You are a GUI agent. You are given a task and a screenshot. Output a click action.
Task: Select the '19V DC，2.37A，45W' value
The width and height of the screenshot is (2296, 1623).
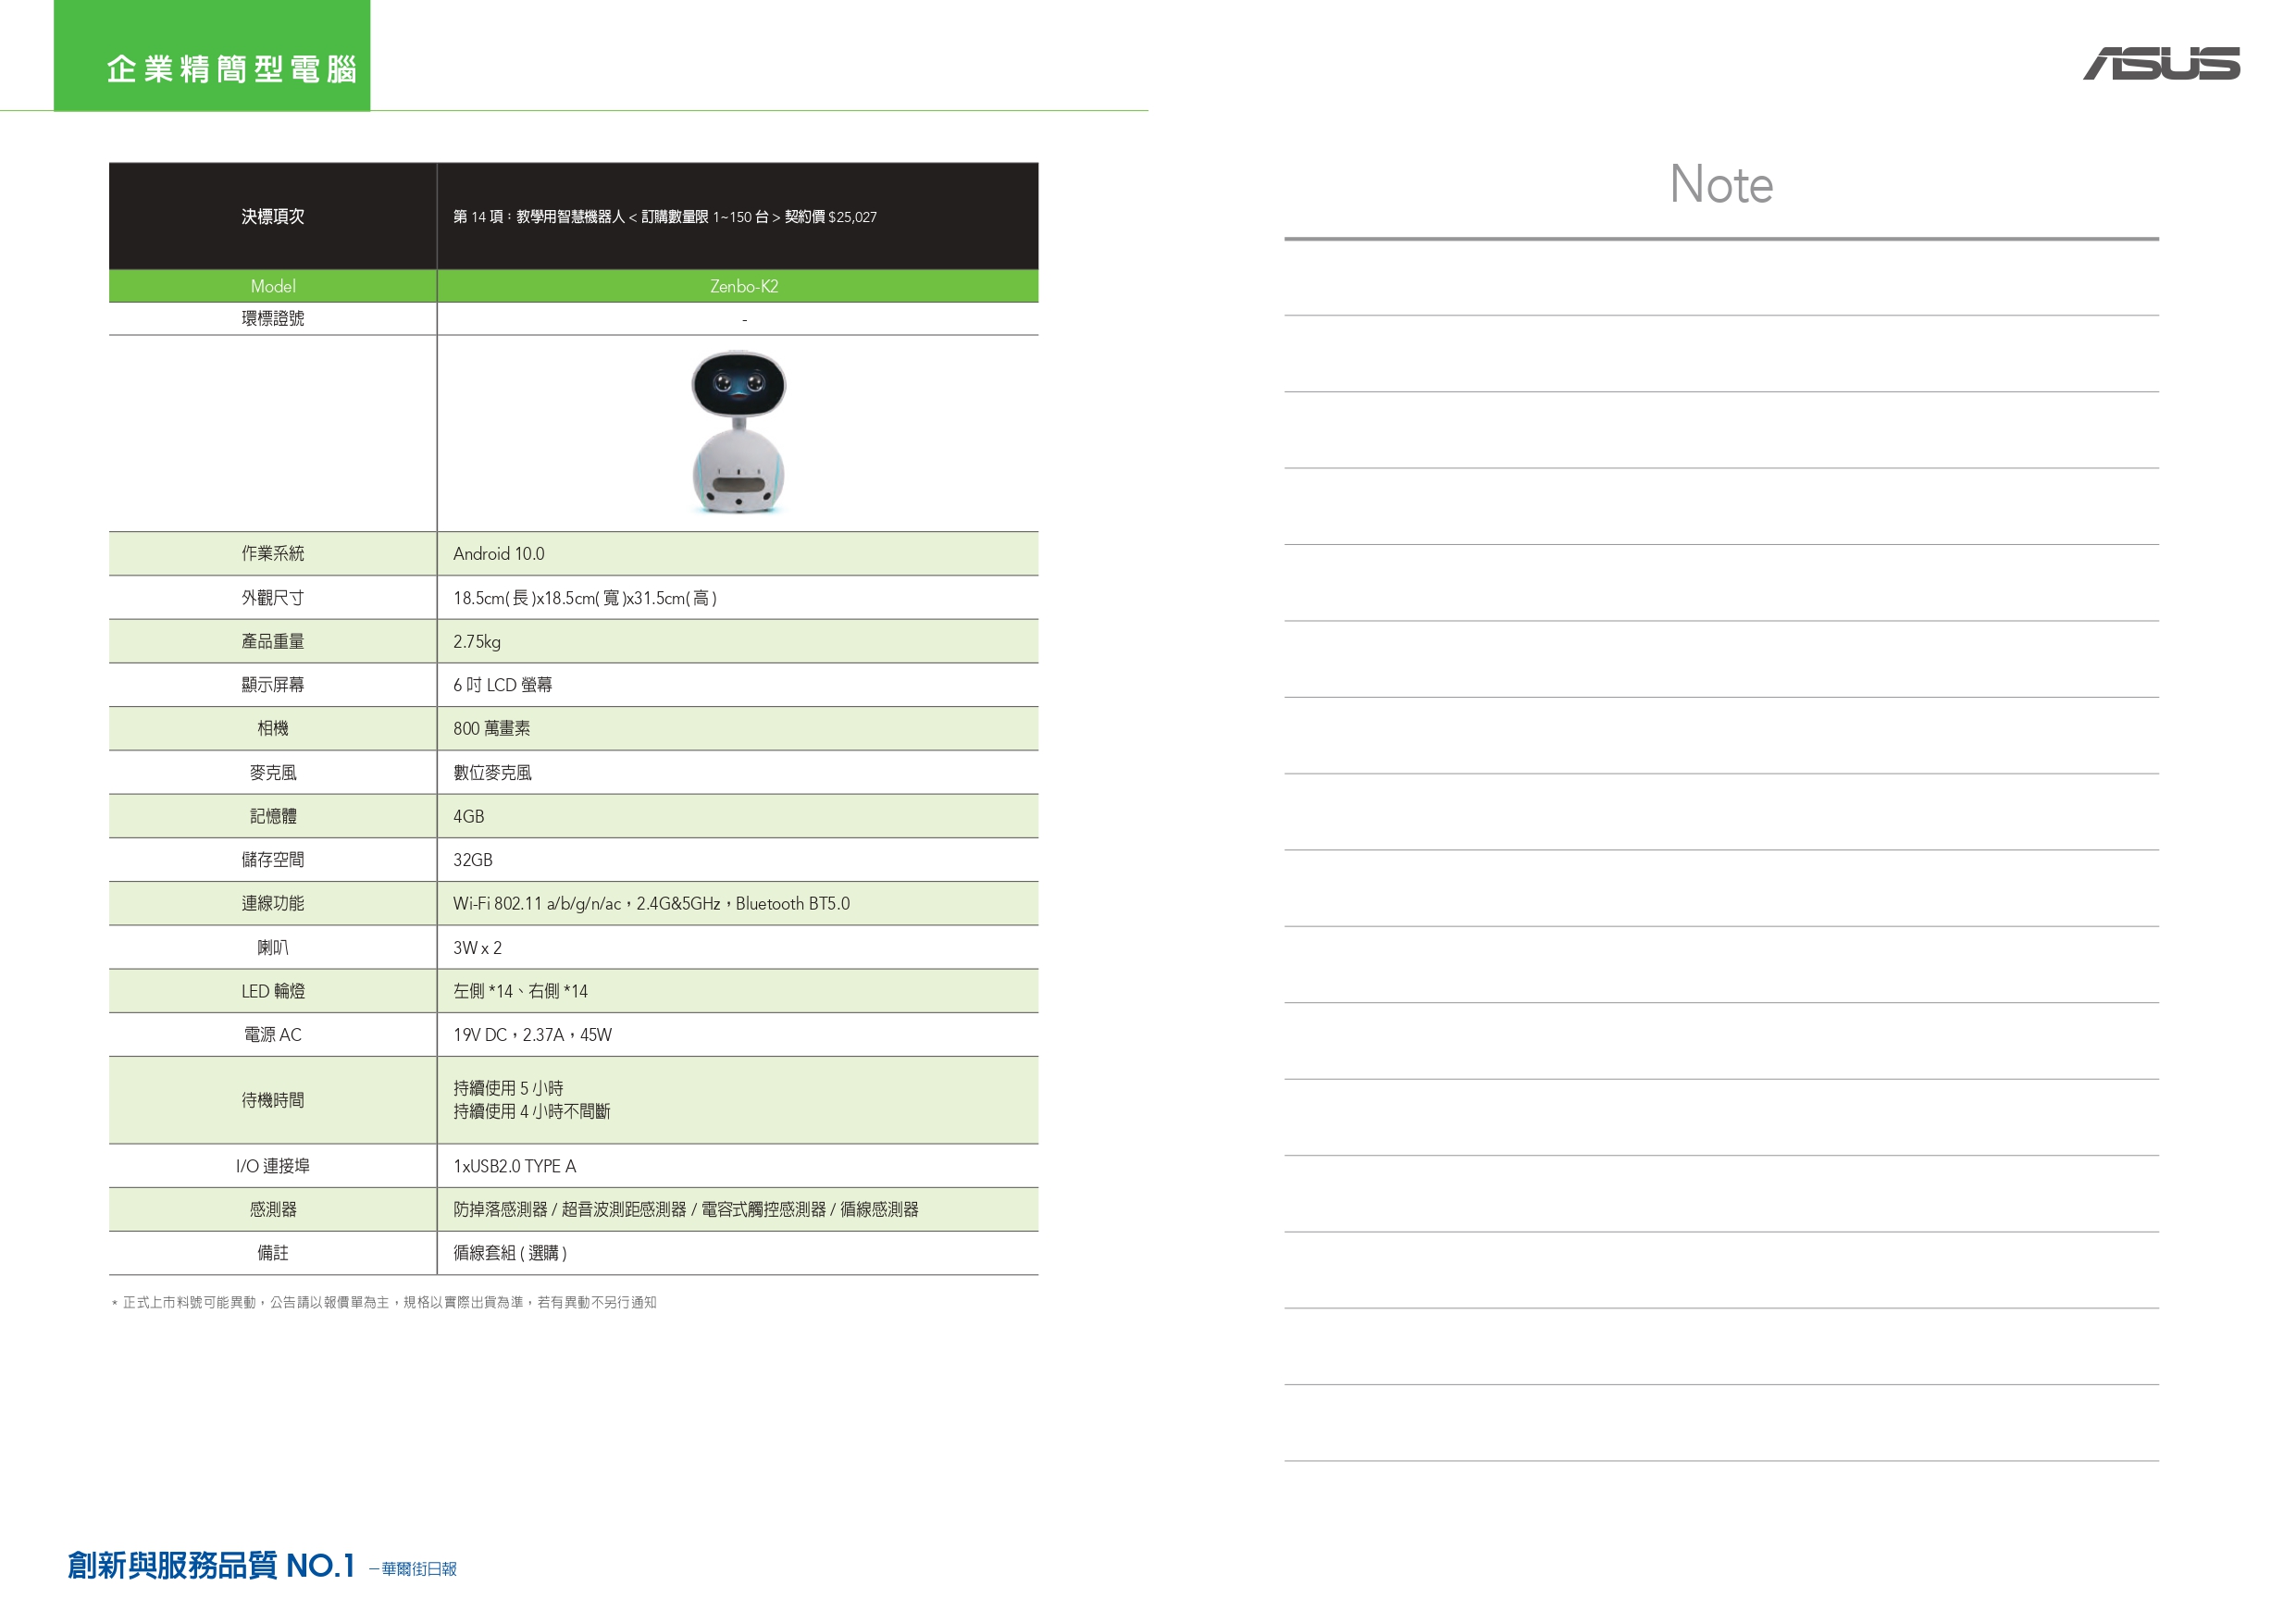[x=533, y=1035]
